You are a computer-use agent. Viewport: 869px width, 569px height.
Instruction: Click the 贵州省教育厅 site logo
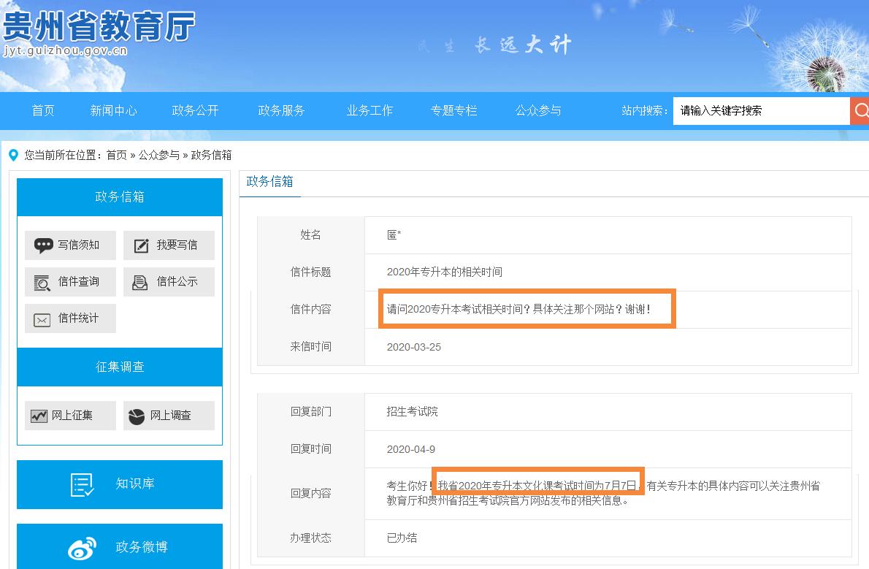[x=99, y=29]
